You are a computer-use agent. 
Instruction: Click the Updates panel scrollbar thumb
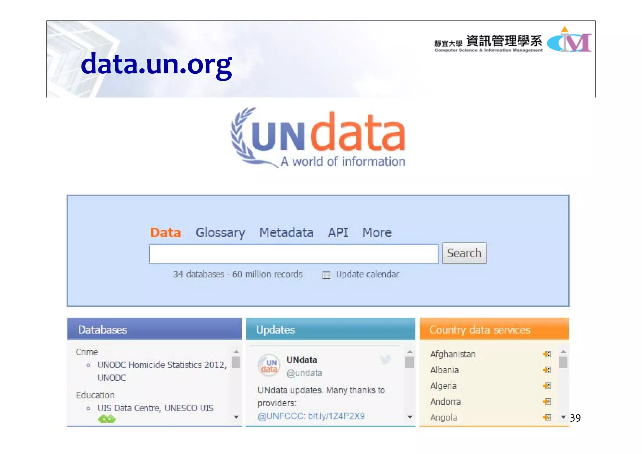coord(409,362)
